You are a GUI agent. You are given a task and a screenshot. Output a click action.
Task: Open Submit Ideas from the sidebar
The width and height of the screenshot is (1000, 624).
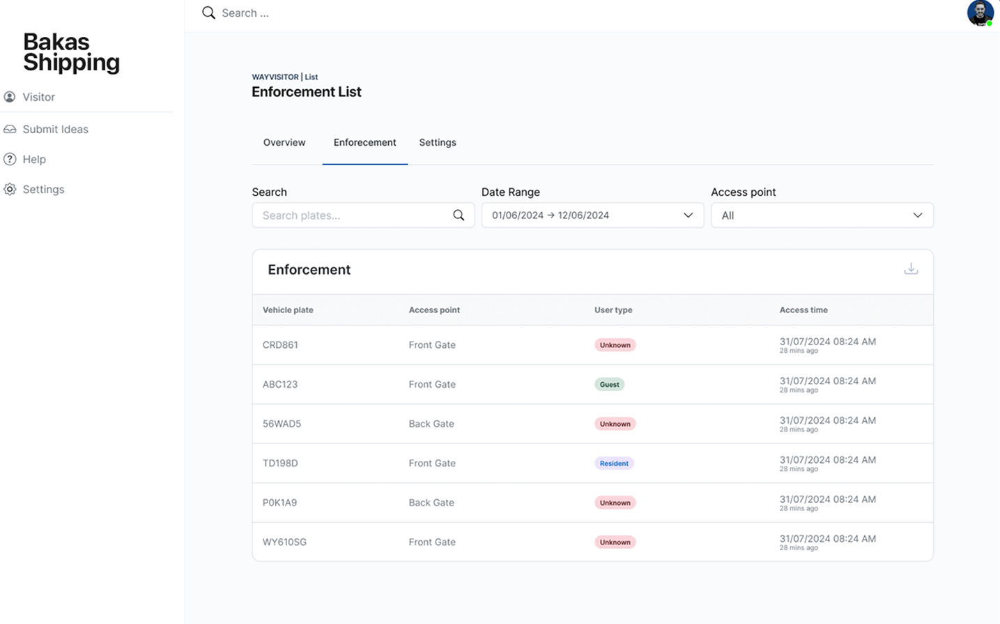tap(56, 129)
